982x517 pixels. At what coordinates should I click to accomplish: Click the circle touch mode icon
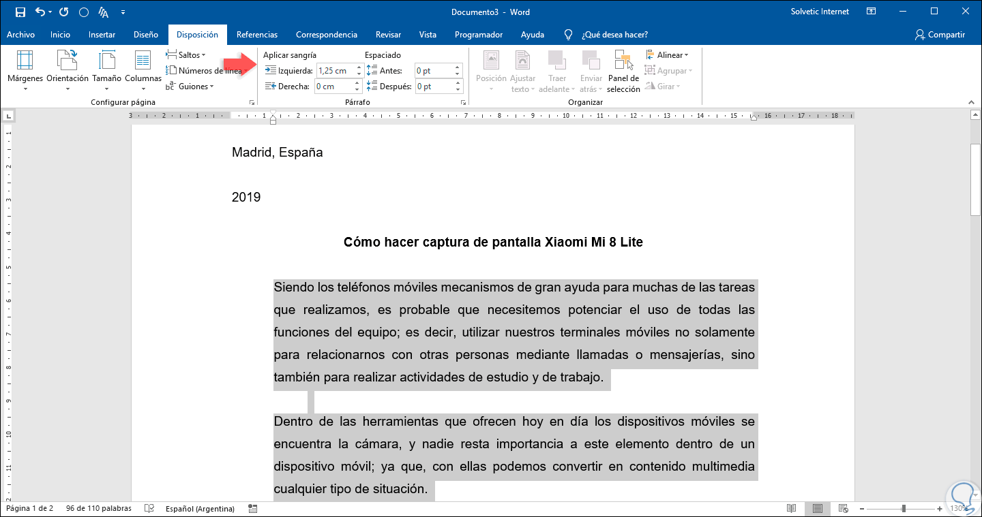tap(84, 12)
